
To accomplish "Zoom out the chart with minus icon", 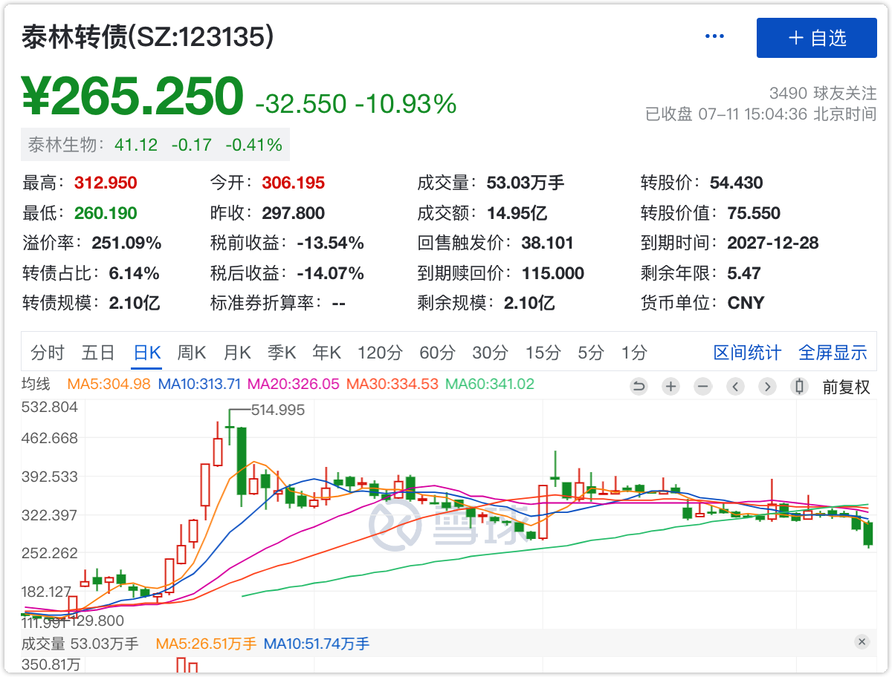I will [x=702, y=386].
